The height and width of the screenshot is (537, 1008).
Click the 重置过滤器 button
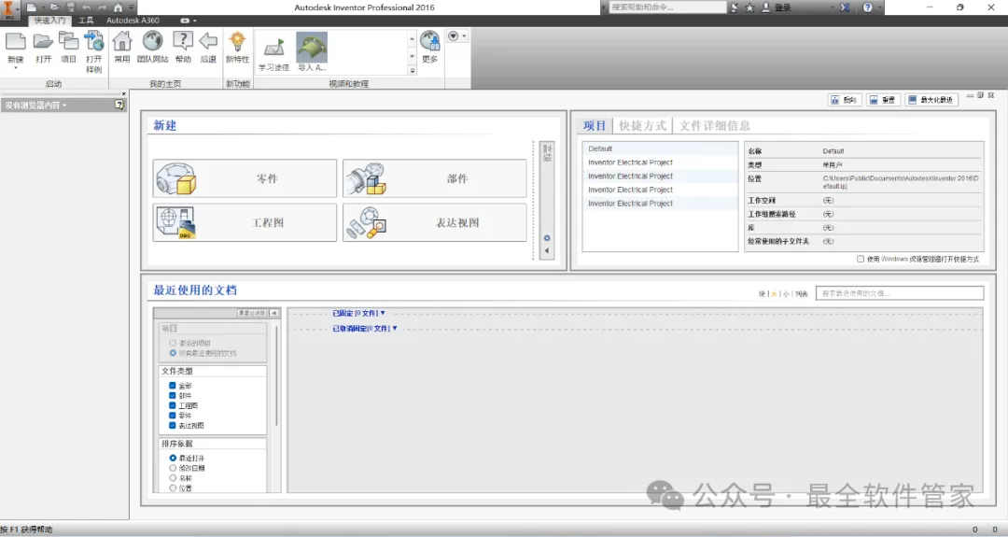tap(252, 313)
